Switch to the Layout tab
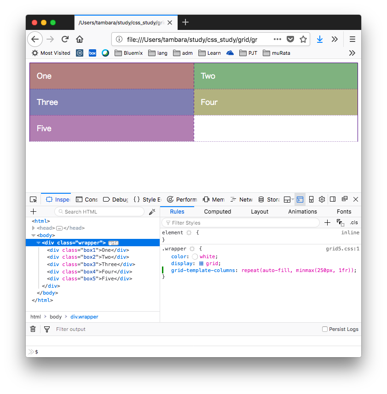 (260, 212)
